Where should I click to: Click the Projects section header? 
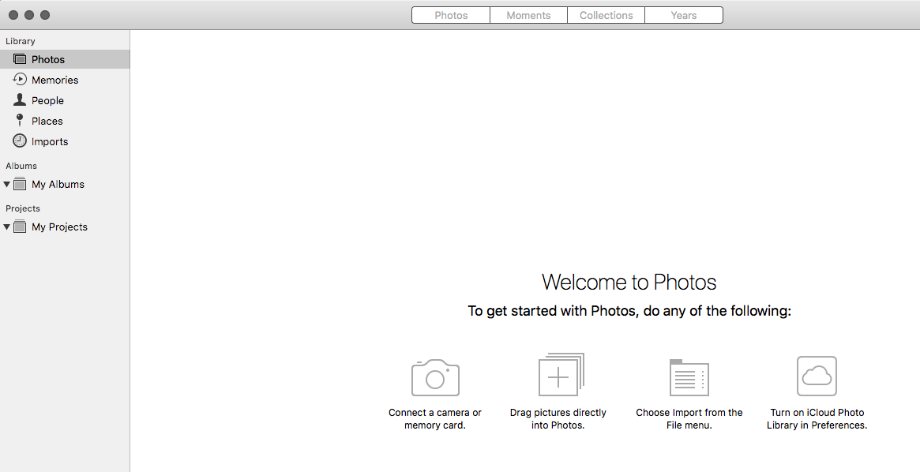(x=23, y=208)
